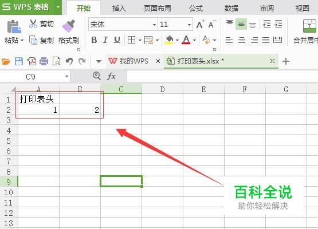
Task: Decrease font size with A- icon
Action: coord(212,24)
